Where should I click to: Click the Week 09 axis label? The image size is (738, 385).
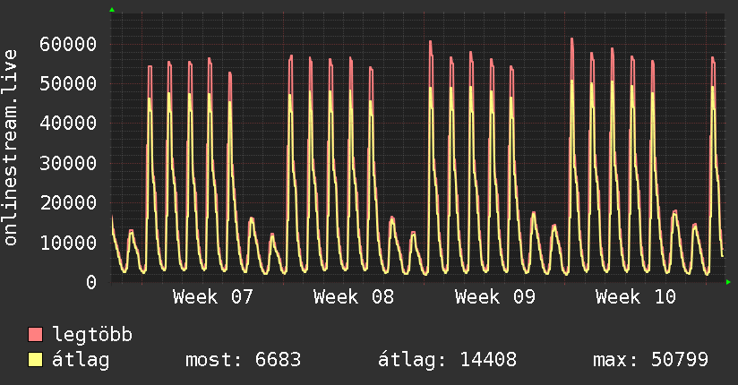[x=494, y=297]
